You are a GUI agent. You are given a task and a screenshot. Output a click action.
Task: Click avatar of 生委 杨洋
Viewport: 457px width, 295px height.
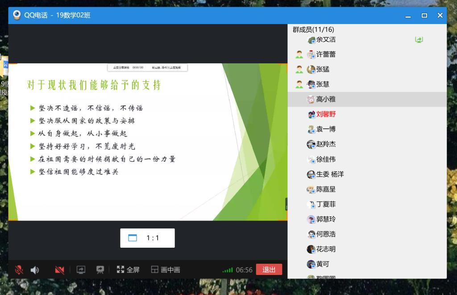pos(311,174)
